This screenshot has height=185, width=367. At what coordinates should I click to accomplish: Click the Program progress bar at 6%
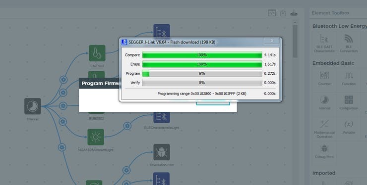[x=202, y=73]
